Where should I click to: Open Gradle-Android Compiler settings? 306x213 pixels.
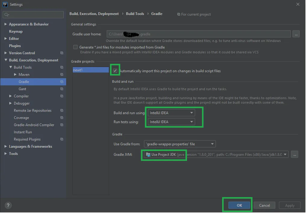[34, 125]
